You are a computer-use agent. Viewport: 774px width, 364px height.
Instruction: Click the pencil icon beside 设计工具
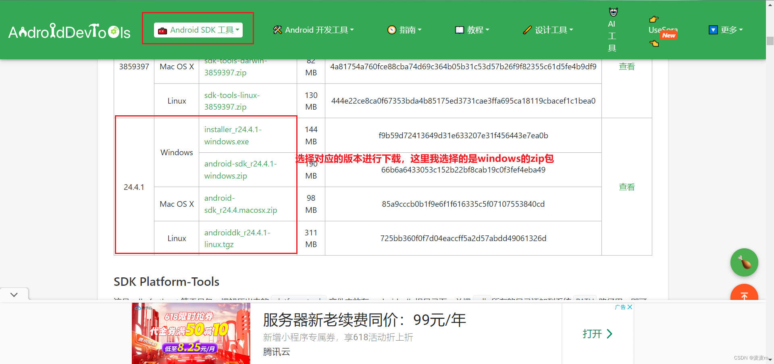click(x=527, y=29)
